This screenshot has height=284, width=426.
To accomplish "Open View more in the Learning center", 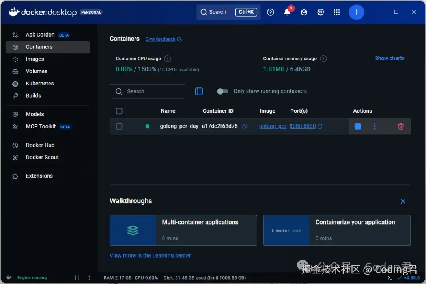I will [150, 256].
